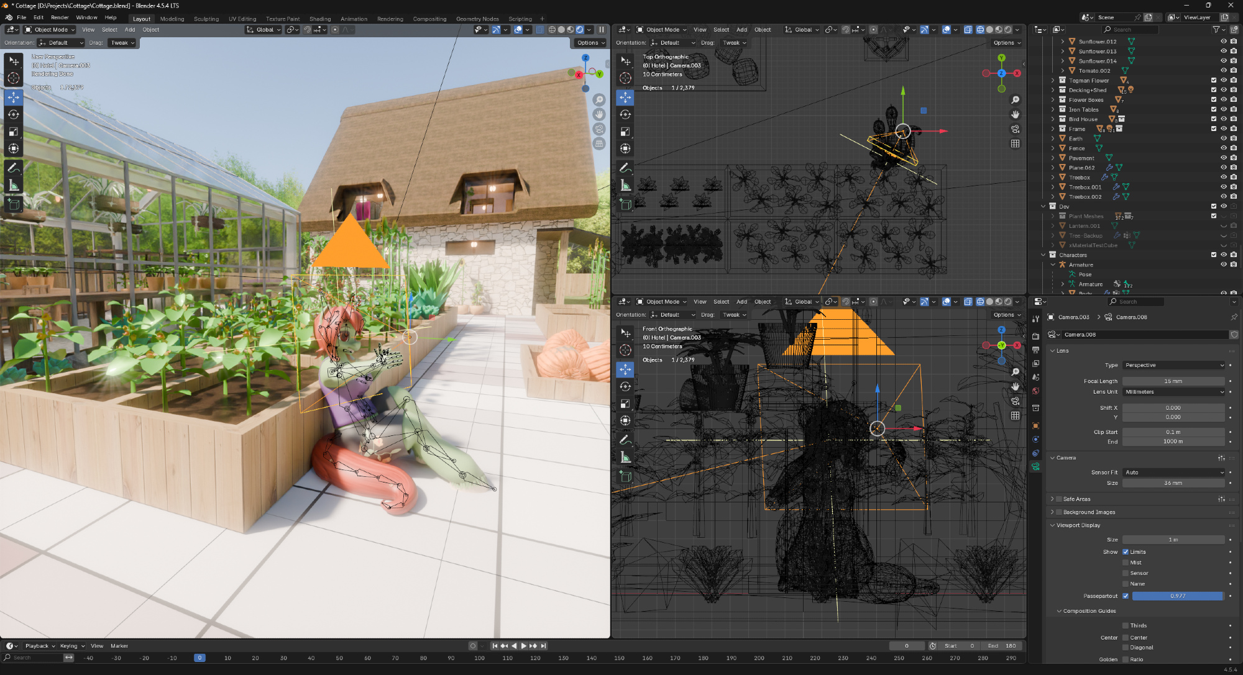Open the Playback popover in timeline
Viewport: 1243px width, 675px height.
click(x=40, y=646)
